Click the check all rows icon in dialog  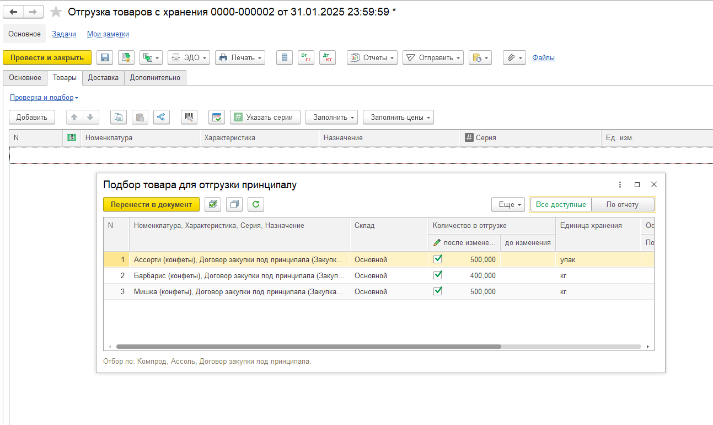[213, 204]
